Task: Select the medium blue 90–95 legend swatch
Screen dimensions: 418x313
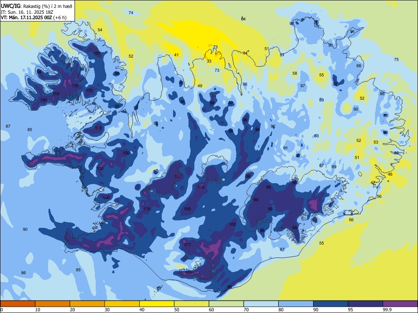Action: (x=331, y=304)
